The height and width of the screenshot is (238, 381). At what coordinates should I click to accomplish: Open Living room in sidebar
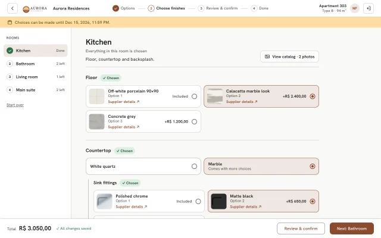36,77
